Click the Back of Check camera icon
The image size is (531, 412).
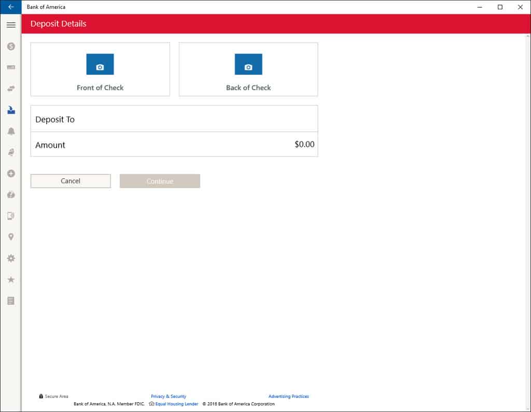pos(248,64)
